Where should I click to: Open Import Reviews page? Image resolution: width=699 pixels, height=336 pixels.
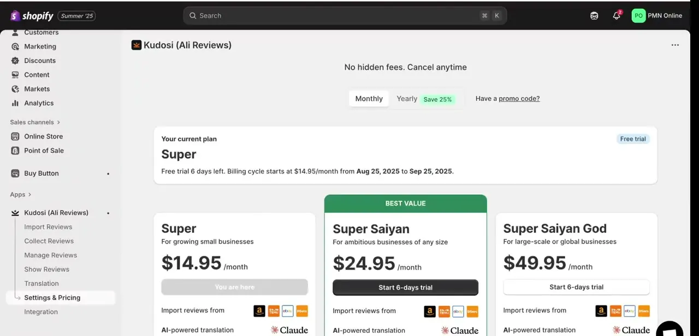pyautogui.click(x=48, y=227)
